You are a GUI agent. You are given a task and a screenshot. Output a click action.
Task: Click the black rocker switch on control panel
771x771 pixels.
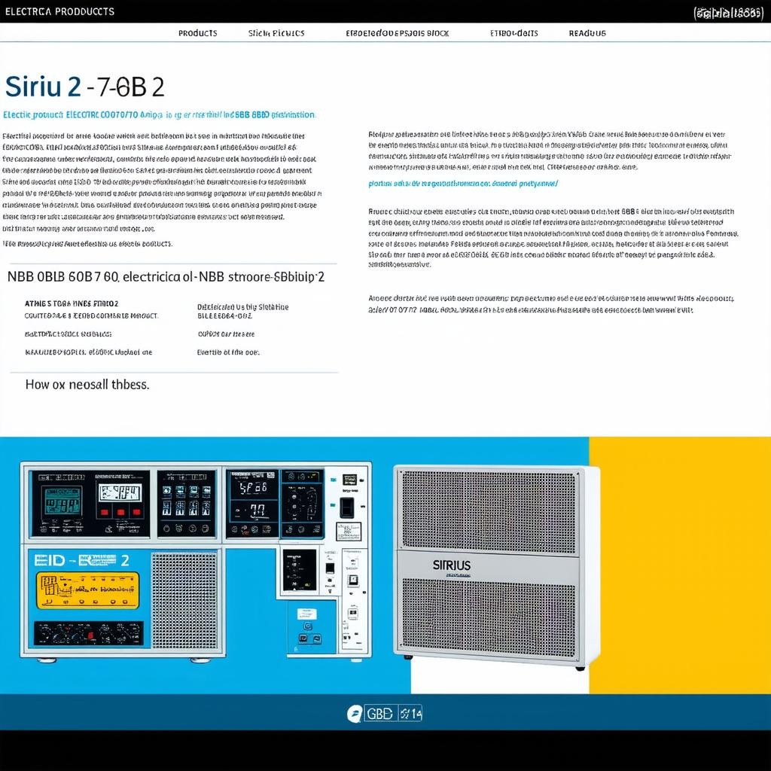346,506
